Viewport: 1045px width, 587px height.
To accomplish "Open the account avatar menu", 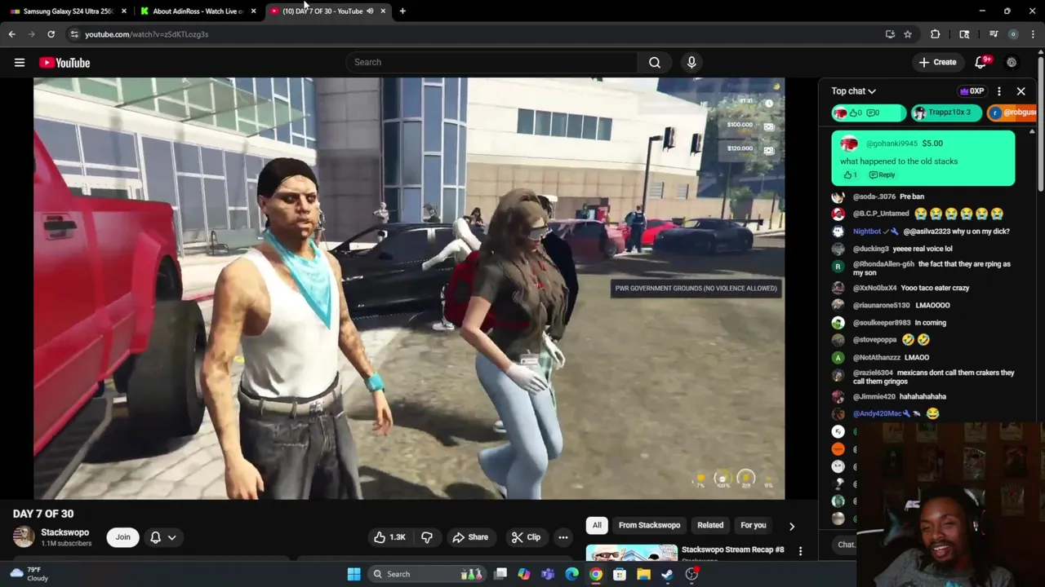I will (1012, 62).
